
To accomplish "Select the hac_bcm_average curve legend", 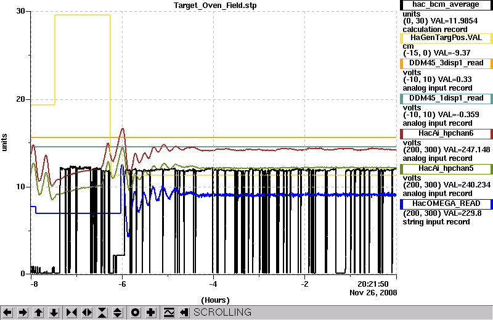I will coord(446,5).
